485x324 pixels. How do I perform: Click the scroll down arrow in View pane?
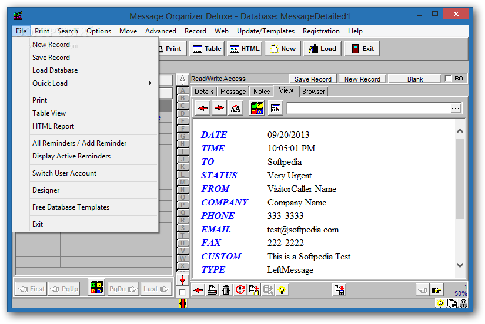[460, 265]
